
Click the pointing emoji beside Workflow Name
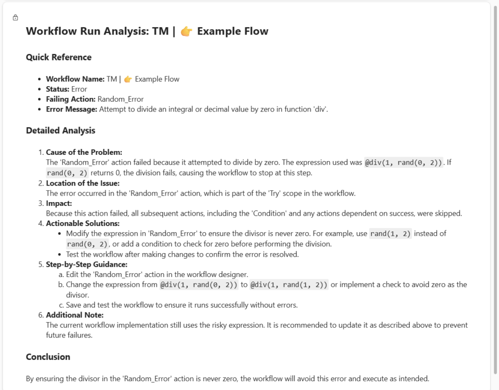(x=128, y=79)
